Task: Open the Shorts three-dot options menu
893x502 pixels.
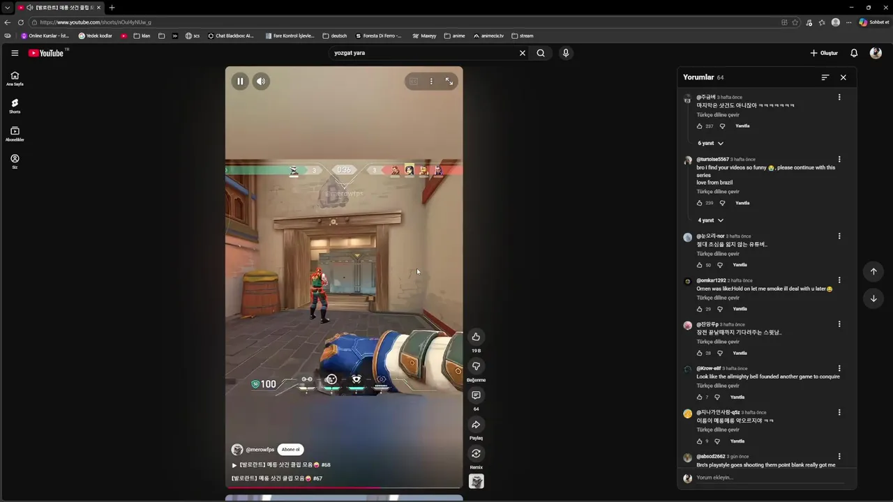Action: (431, 82)
